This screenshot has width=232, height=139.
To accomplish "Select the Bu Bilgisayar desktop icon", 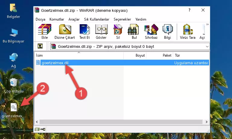I will point(14,36).
